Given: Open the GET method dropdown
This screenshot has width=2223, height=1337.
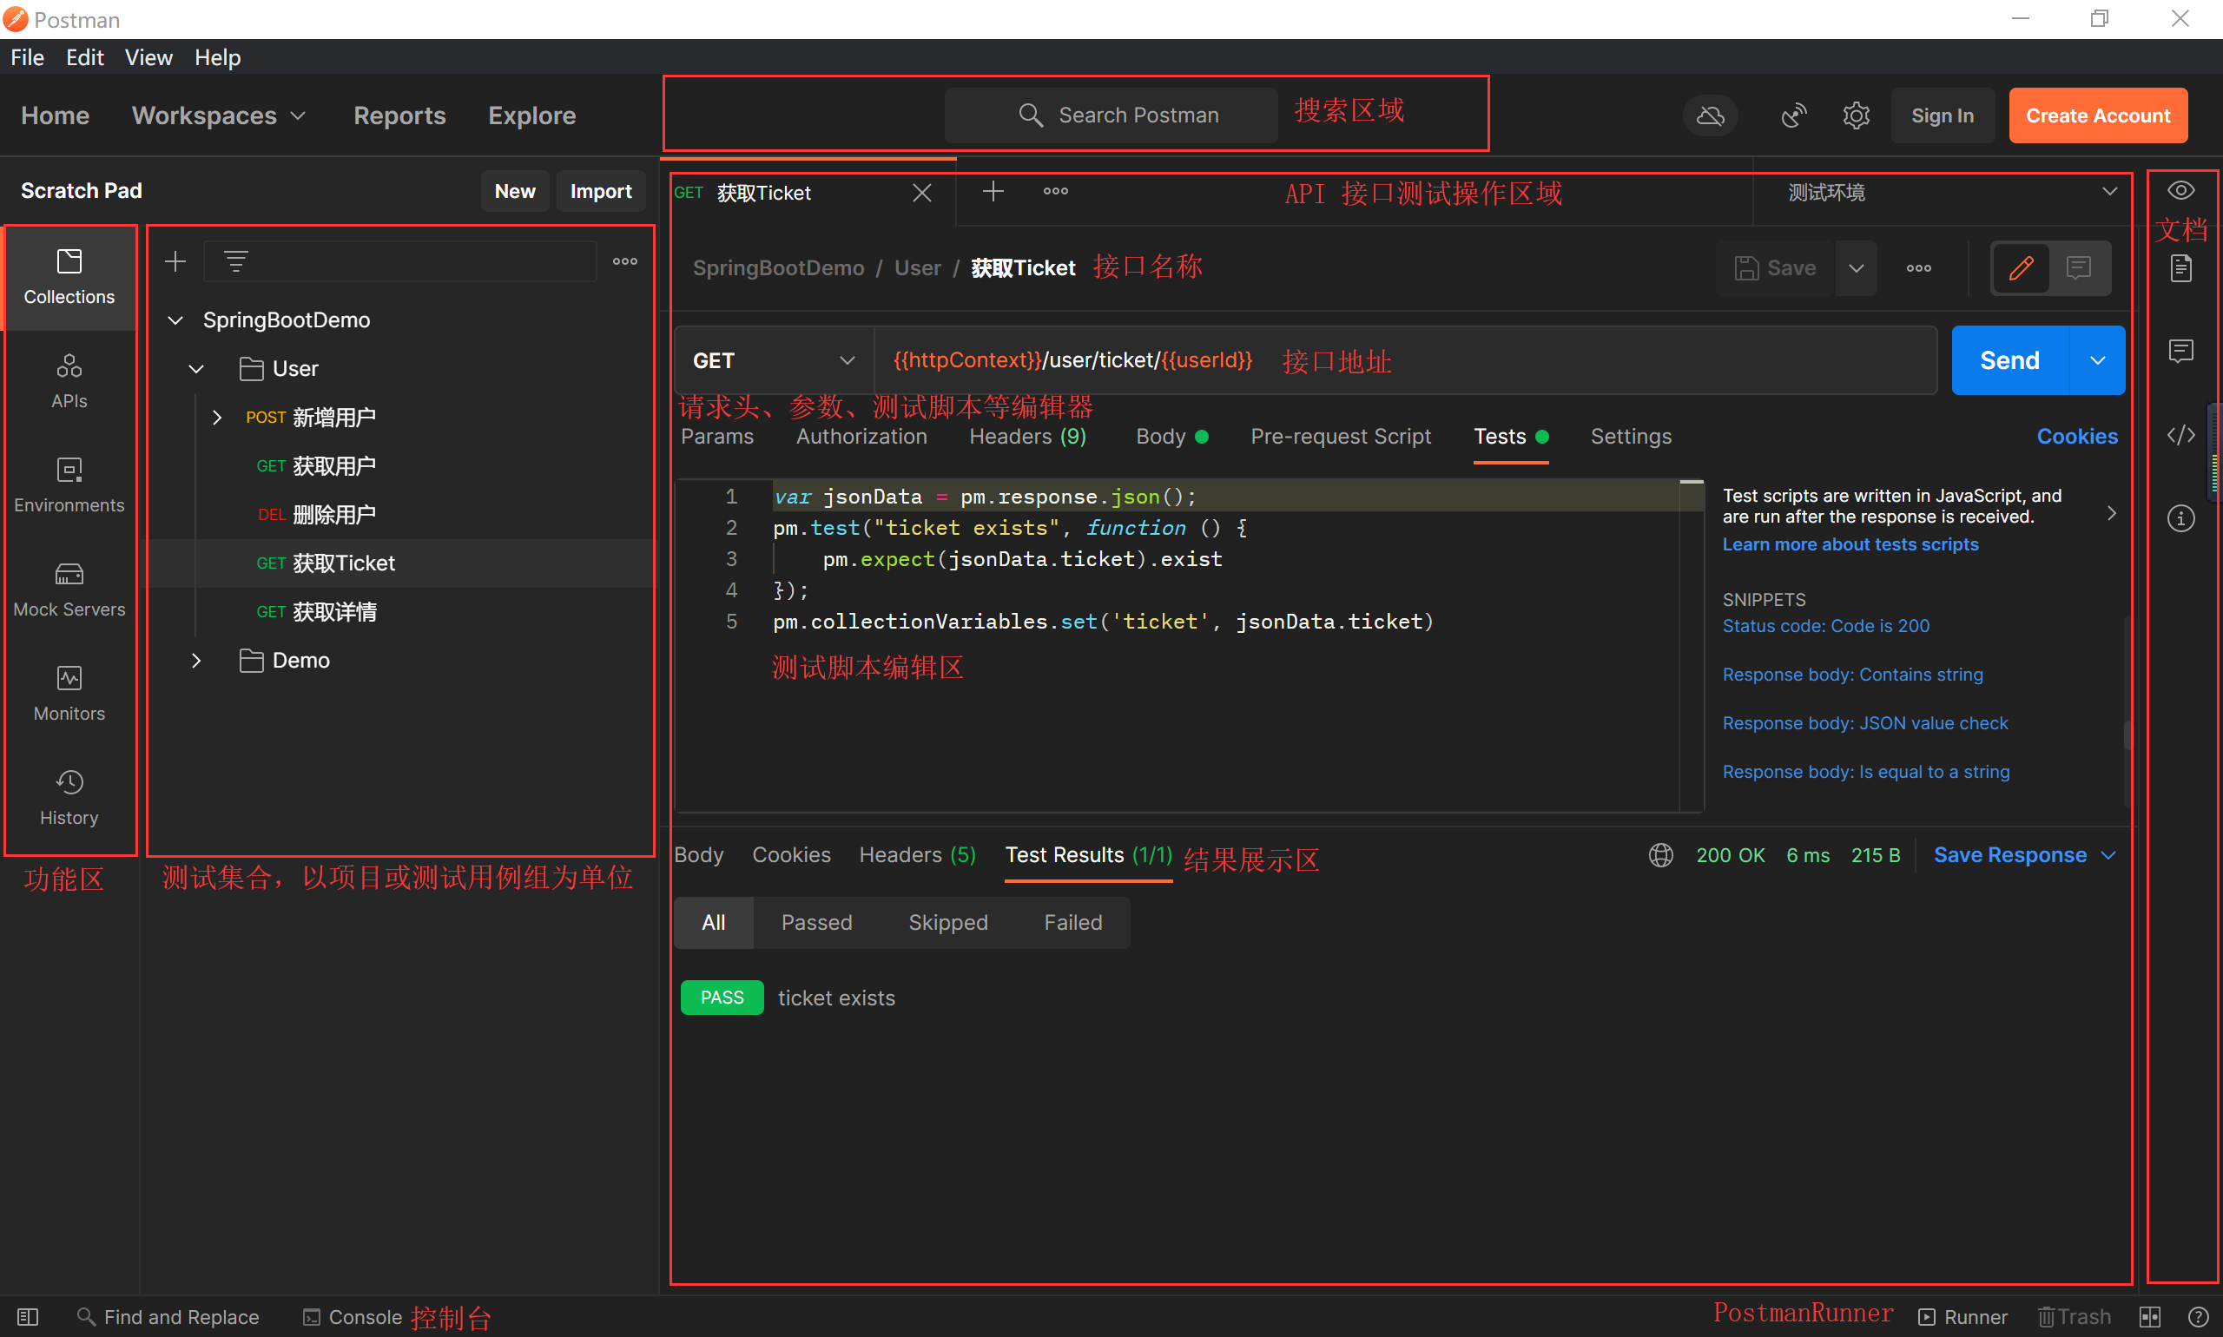Looking at the screenshot, I should pyautogui.click(x=774, y=360).
